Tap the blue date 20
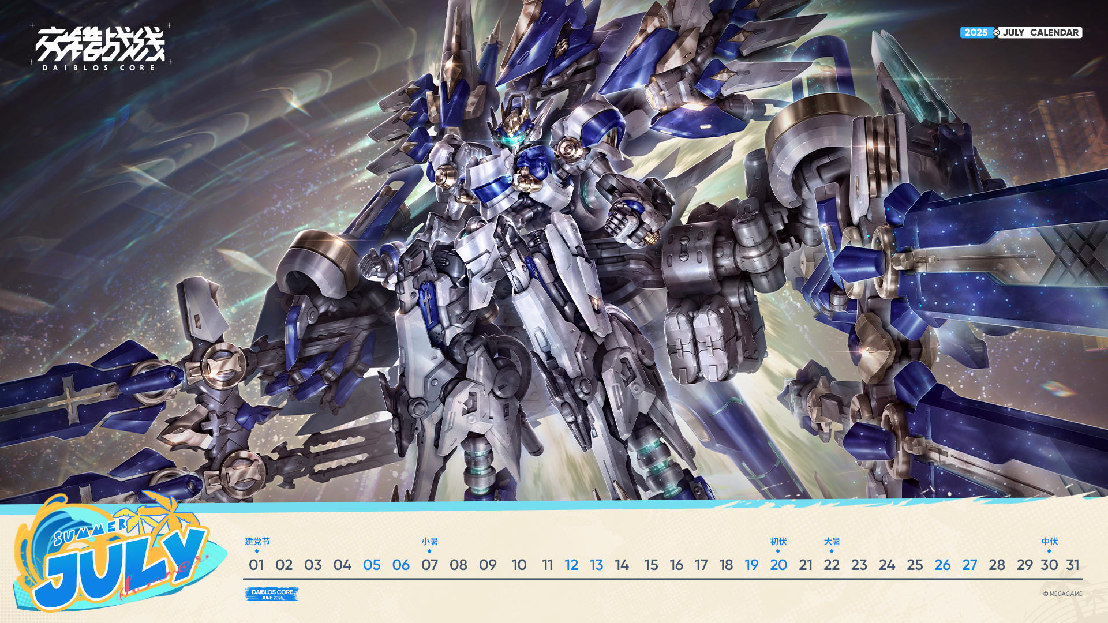The width and height of the screenshot is (1108, 623). click(778, 565)
